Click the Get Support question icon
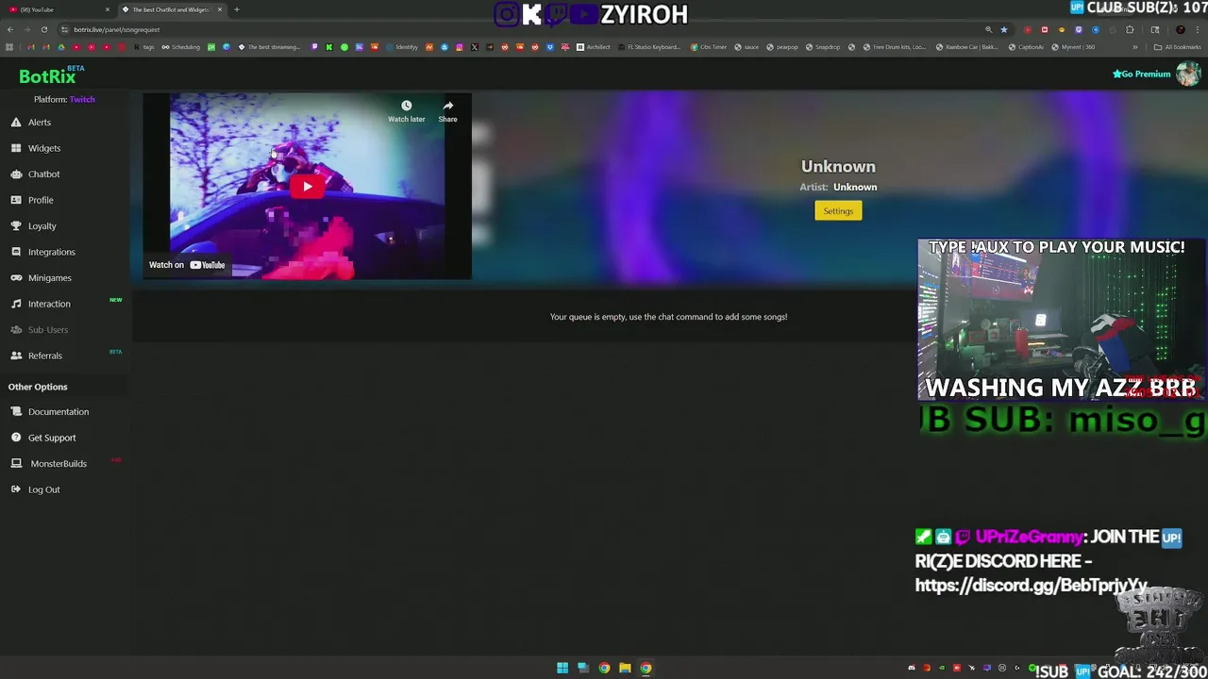The width and height of the screenshot is (1208, 679). point(16,438)
